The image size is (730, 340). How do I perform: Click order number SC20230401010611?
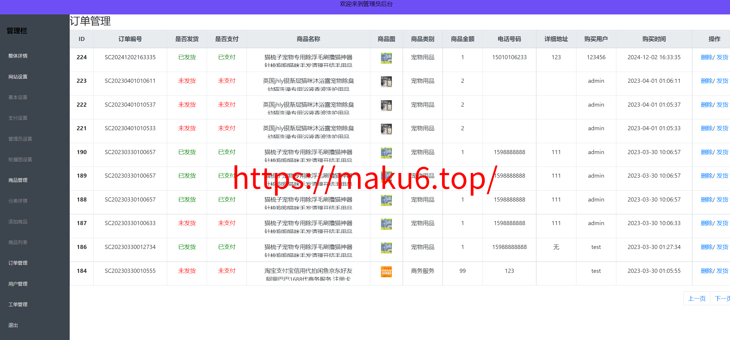(x=130, y=81)
